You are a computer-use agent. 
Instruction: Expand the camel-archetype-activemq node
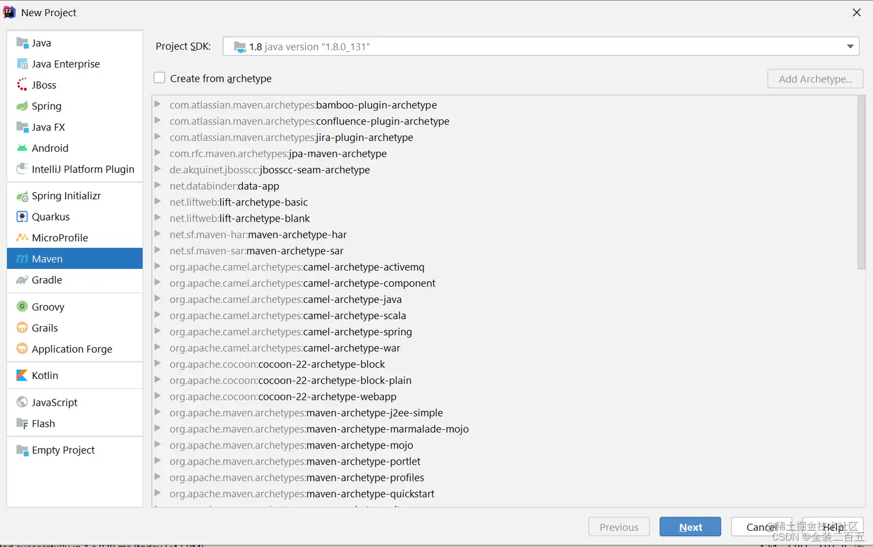(157, 267)
